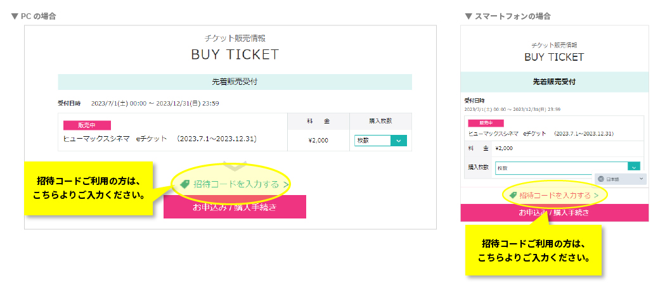Click the teal chevron button in the smartphone 枚数 selector

[x=633, y=167]
